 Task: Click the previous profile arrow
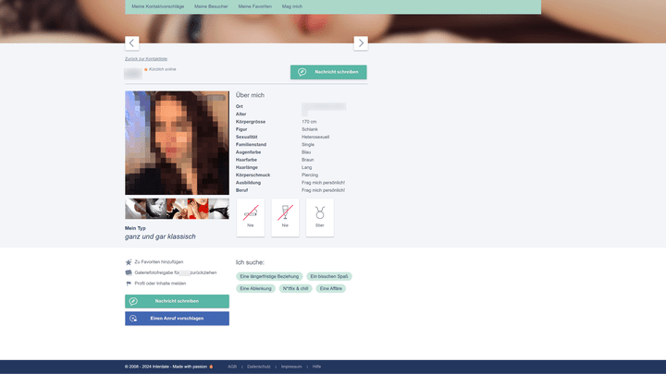point(131,43)
